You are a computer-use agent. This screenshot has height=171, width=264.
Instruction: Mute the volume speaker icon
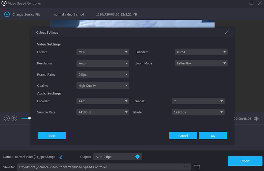[x=256, y=118]
